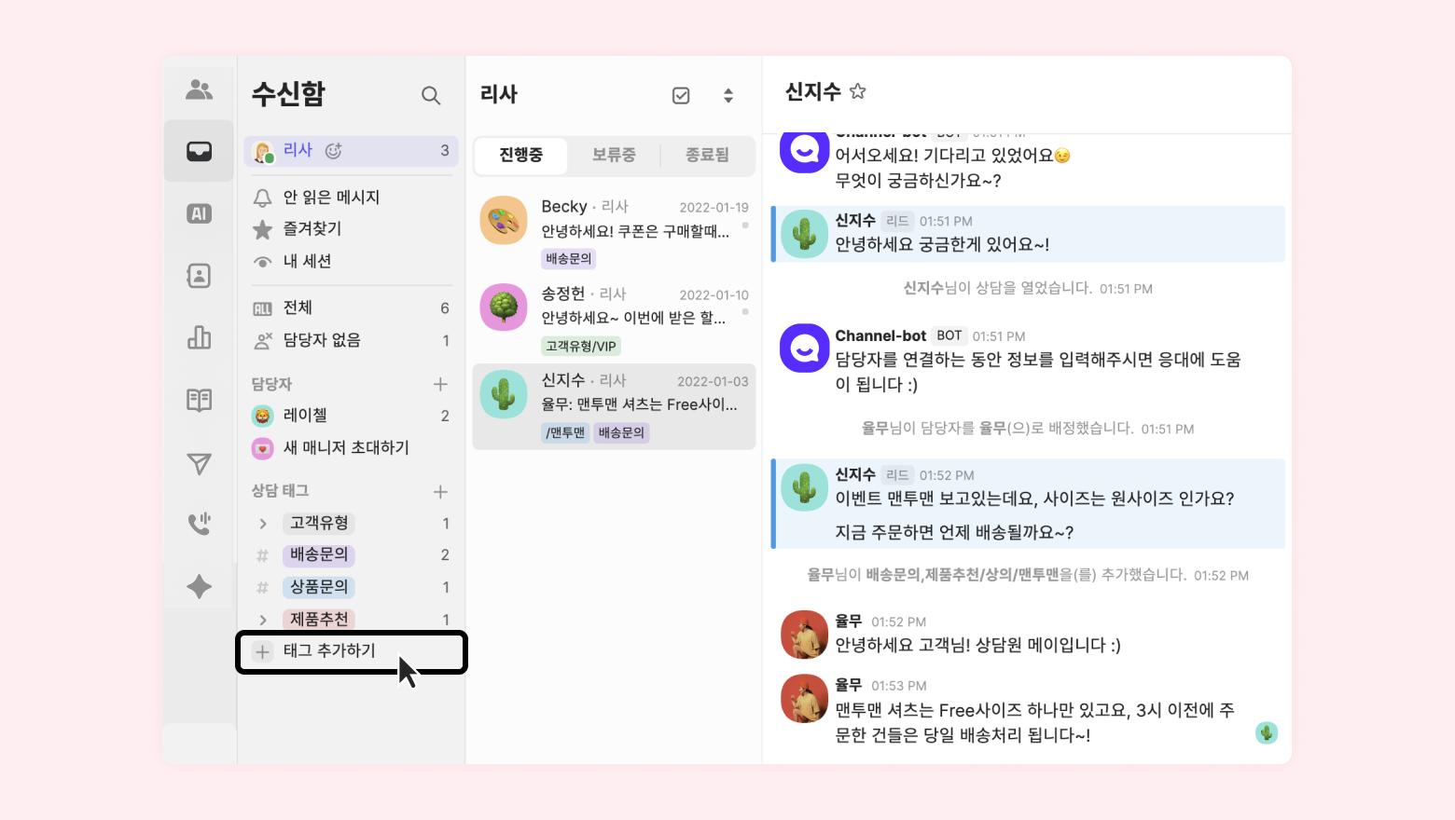Click 새 매니저 초대하기
The height and width of the screenshot is (820, 1455).
346,448
